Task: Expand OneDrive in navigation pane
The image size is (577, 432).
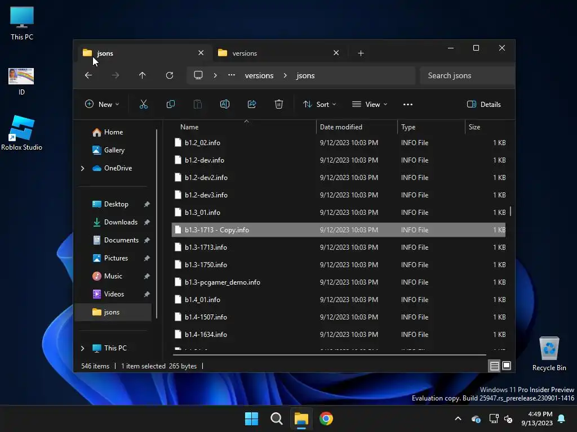Action: click(82, 168)
